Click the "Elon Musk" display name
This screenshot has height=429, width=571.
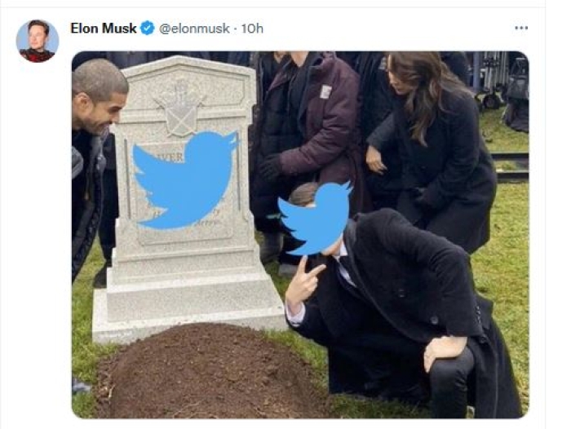click(x=104, y=29)
